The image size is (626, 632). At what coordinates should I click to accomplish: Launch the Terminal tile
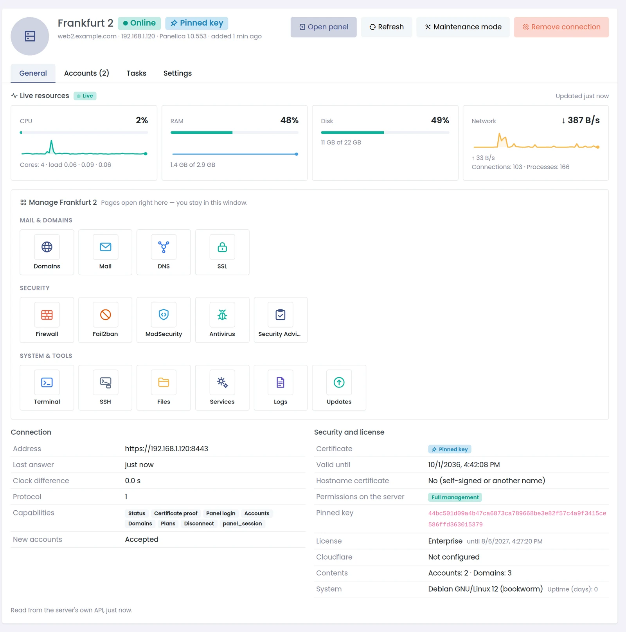[x=47, y=387]
